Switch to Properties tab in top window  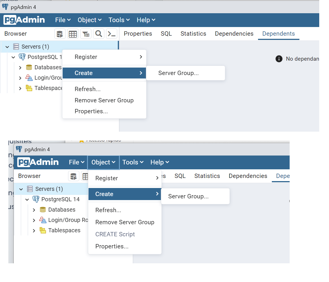tap(138, 34)
